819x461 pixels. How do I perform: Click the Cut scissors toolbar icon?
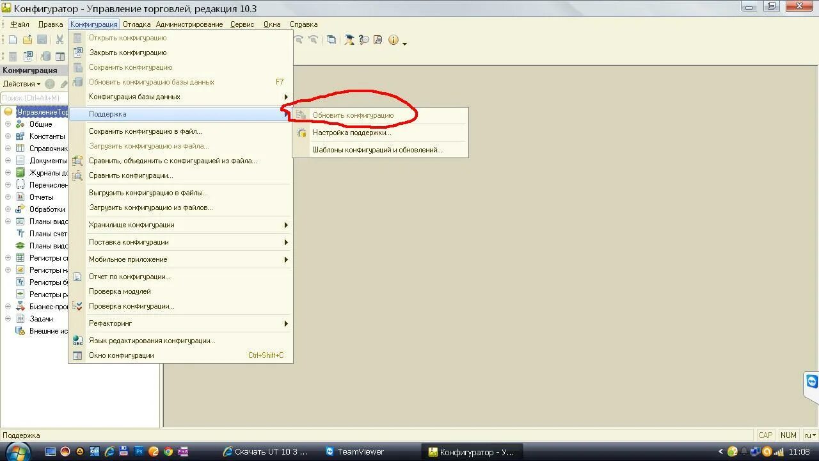pyautogui.click(x=60, y=40)
